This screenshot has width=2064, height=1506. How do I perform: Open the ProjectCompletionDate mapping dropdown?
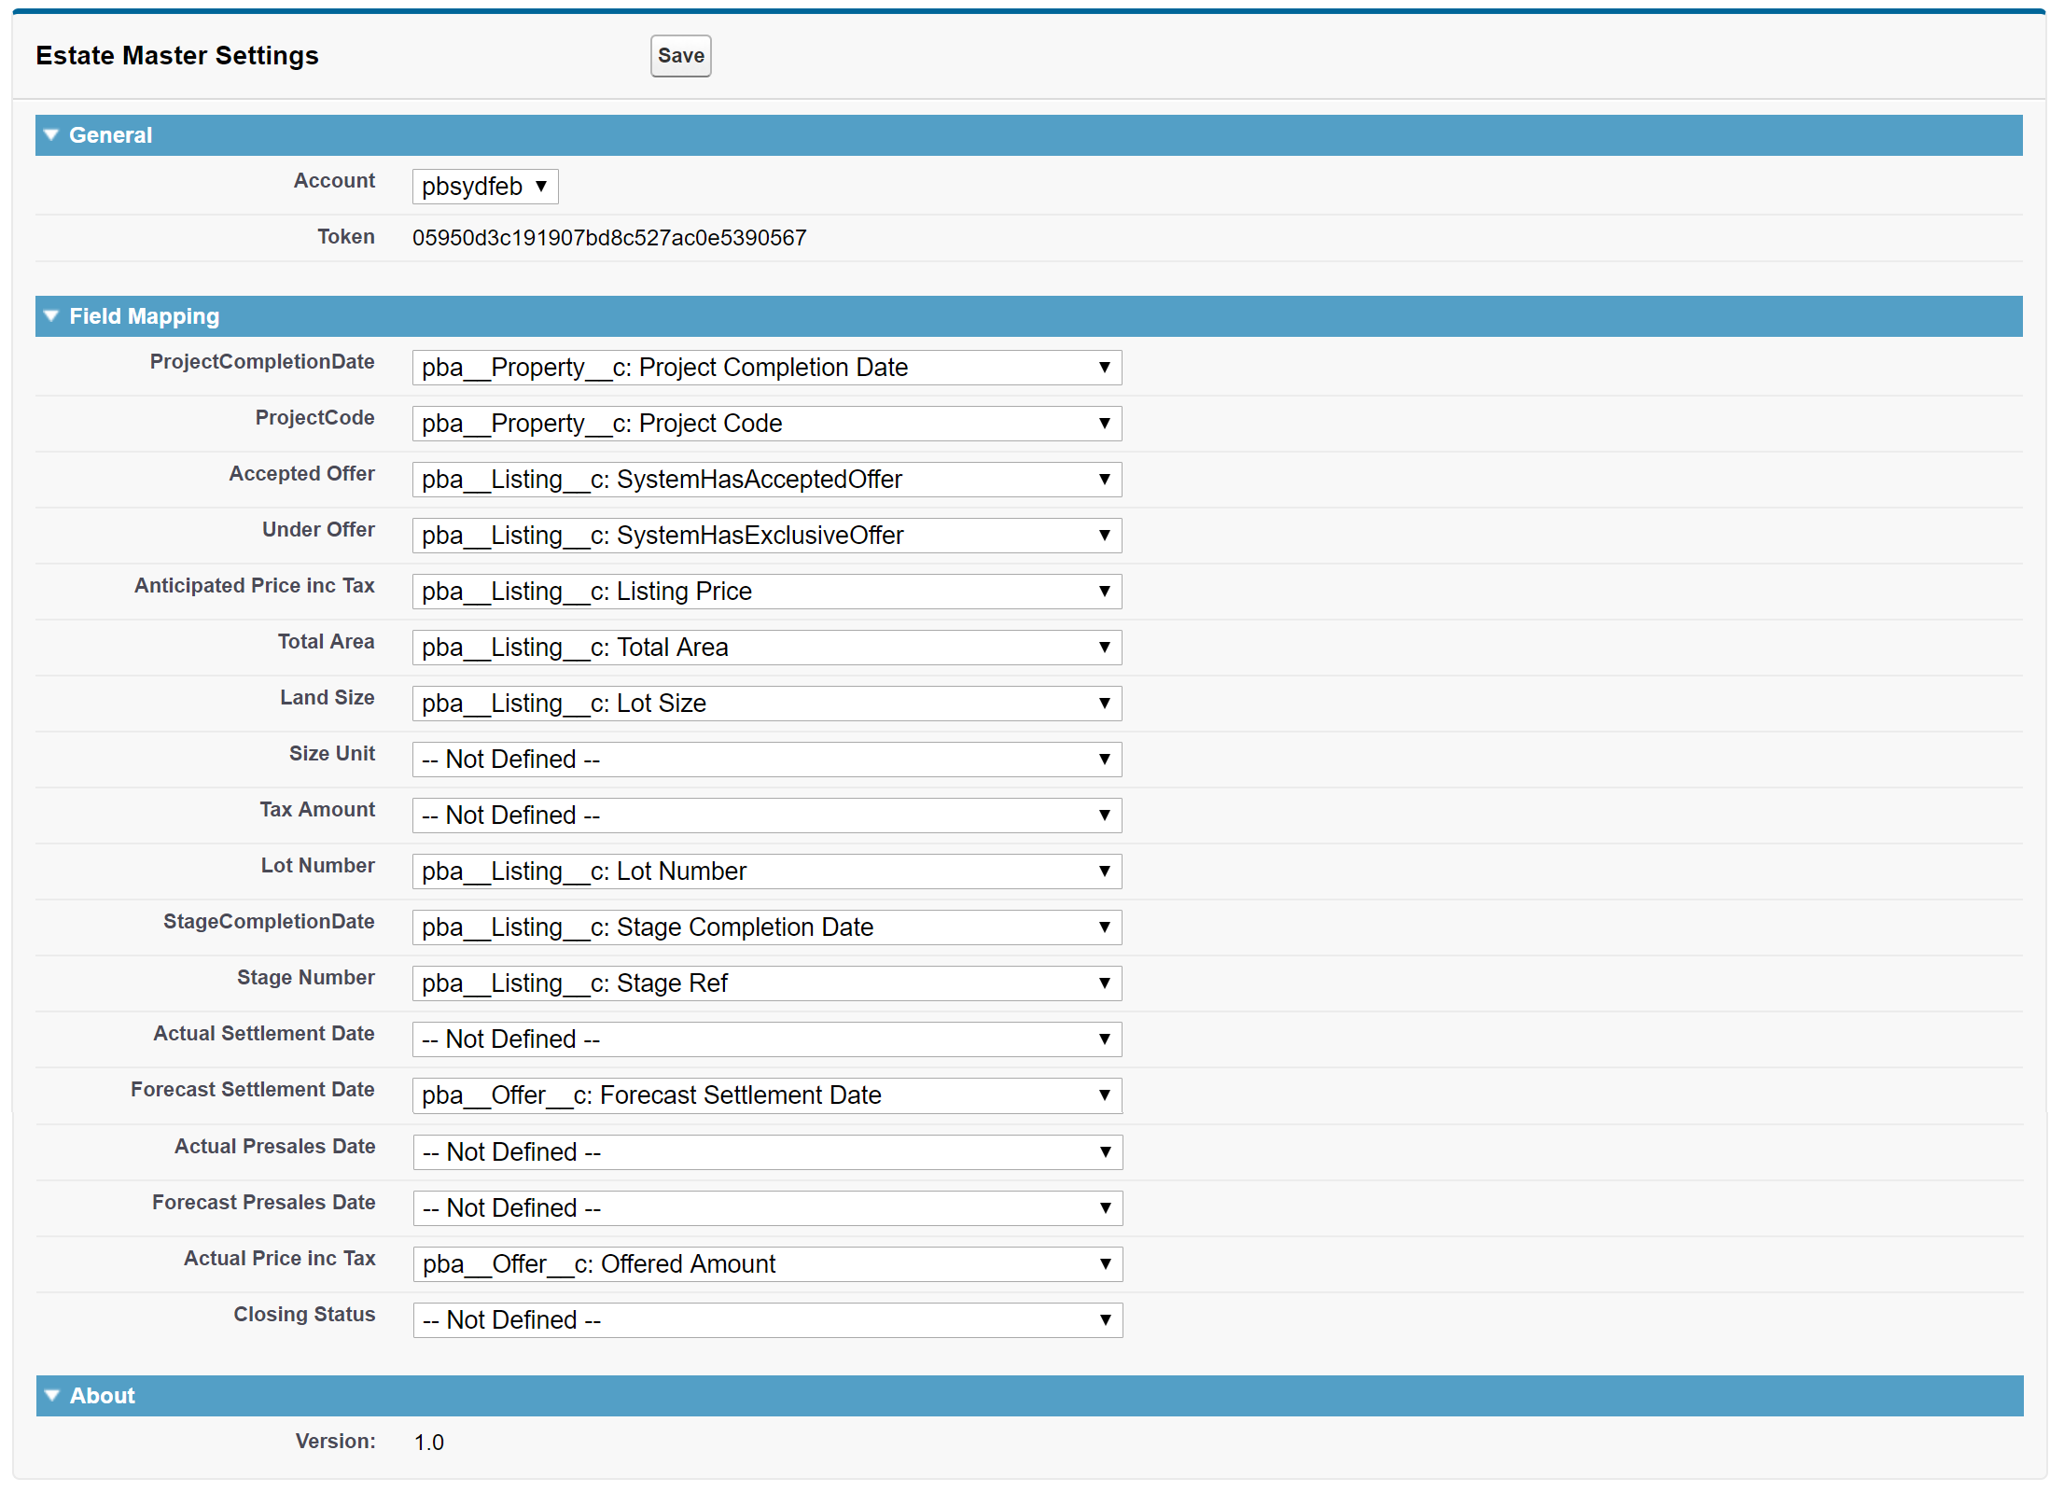pyautogui.click(x=766, y=368)
